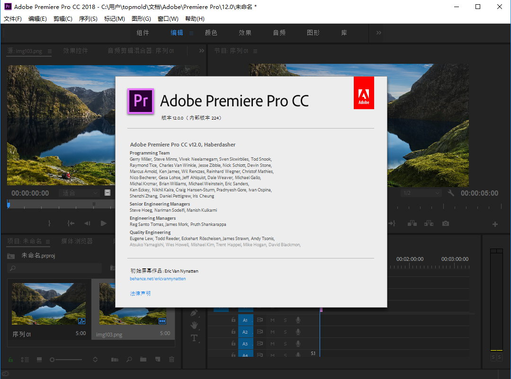The image size is (511, 379).
Task: Select the Pen tool in the tools panel
Action: pyautogui.click(x=194, y=313)
